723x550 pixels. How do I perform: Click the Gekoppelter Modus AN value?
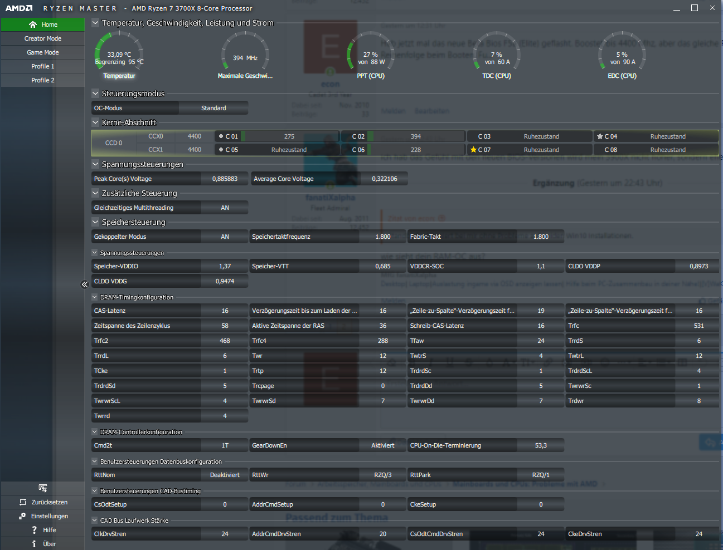pos(225,237)
